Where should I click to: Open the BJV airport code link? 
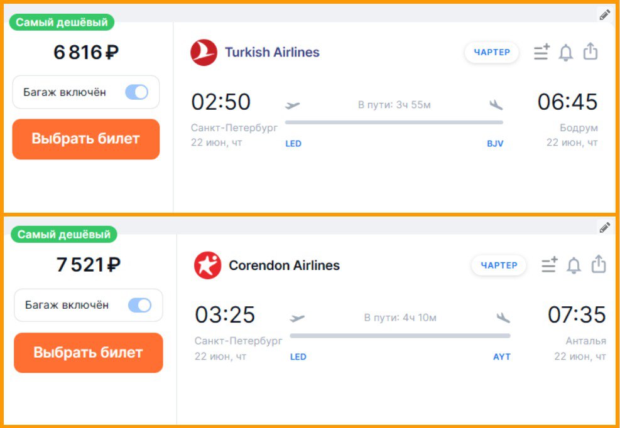495,144
